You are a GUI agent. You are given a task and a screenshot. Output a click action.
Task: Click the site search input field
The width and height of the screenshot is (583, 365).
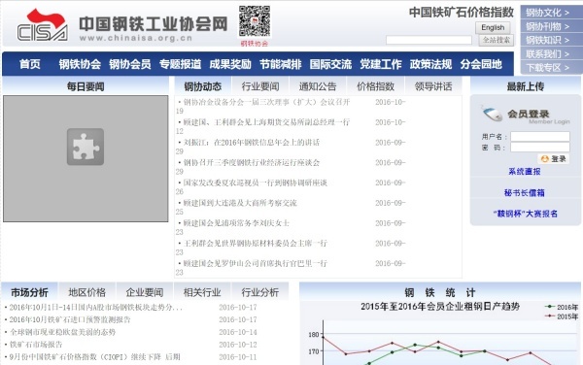click(x=429, y=40)
